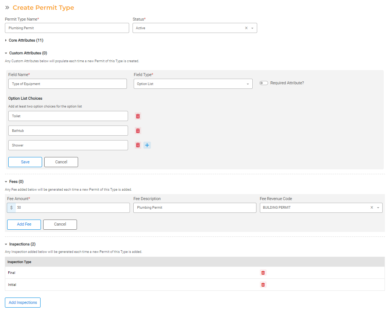Screen dimensions: 389x311
Task: Click the Add Inspections button
Action: (x=23, y=303)
